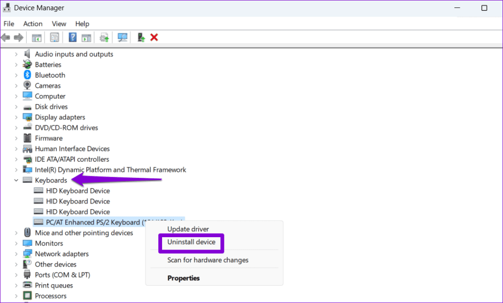The height and width of the screenshot is (303, 503).
Task: Click the Device Manager title bar icon
Action: click(6, 7)
